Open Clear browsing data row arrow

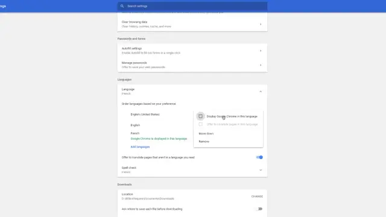pos(261,24)
